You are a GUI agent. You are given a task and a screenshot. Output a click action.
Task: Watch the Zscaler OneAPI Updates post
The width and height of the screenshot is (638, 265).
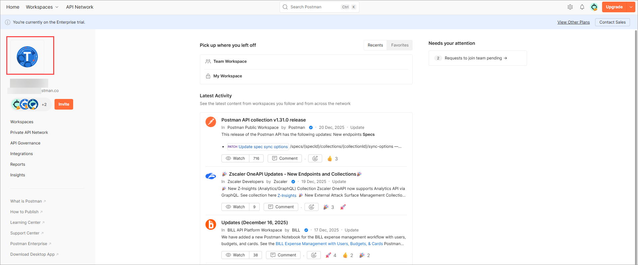click(235, 207)
